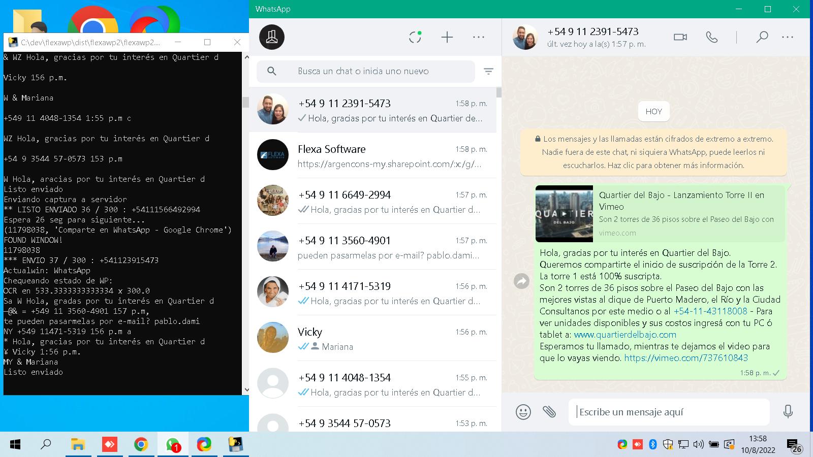Screen dimensions: 813x457
Task: Open the +54 9 11 4048-1354 chat
Action: pos(372,384)
